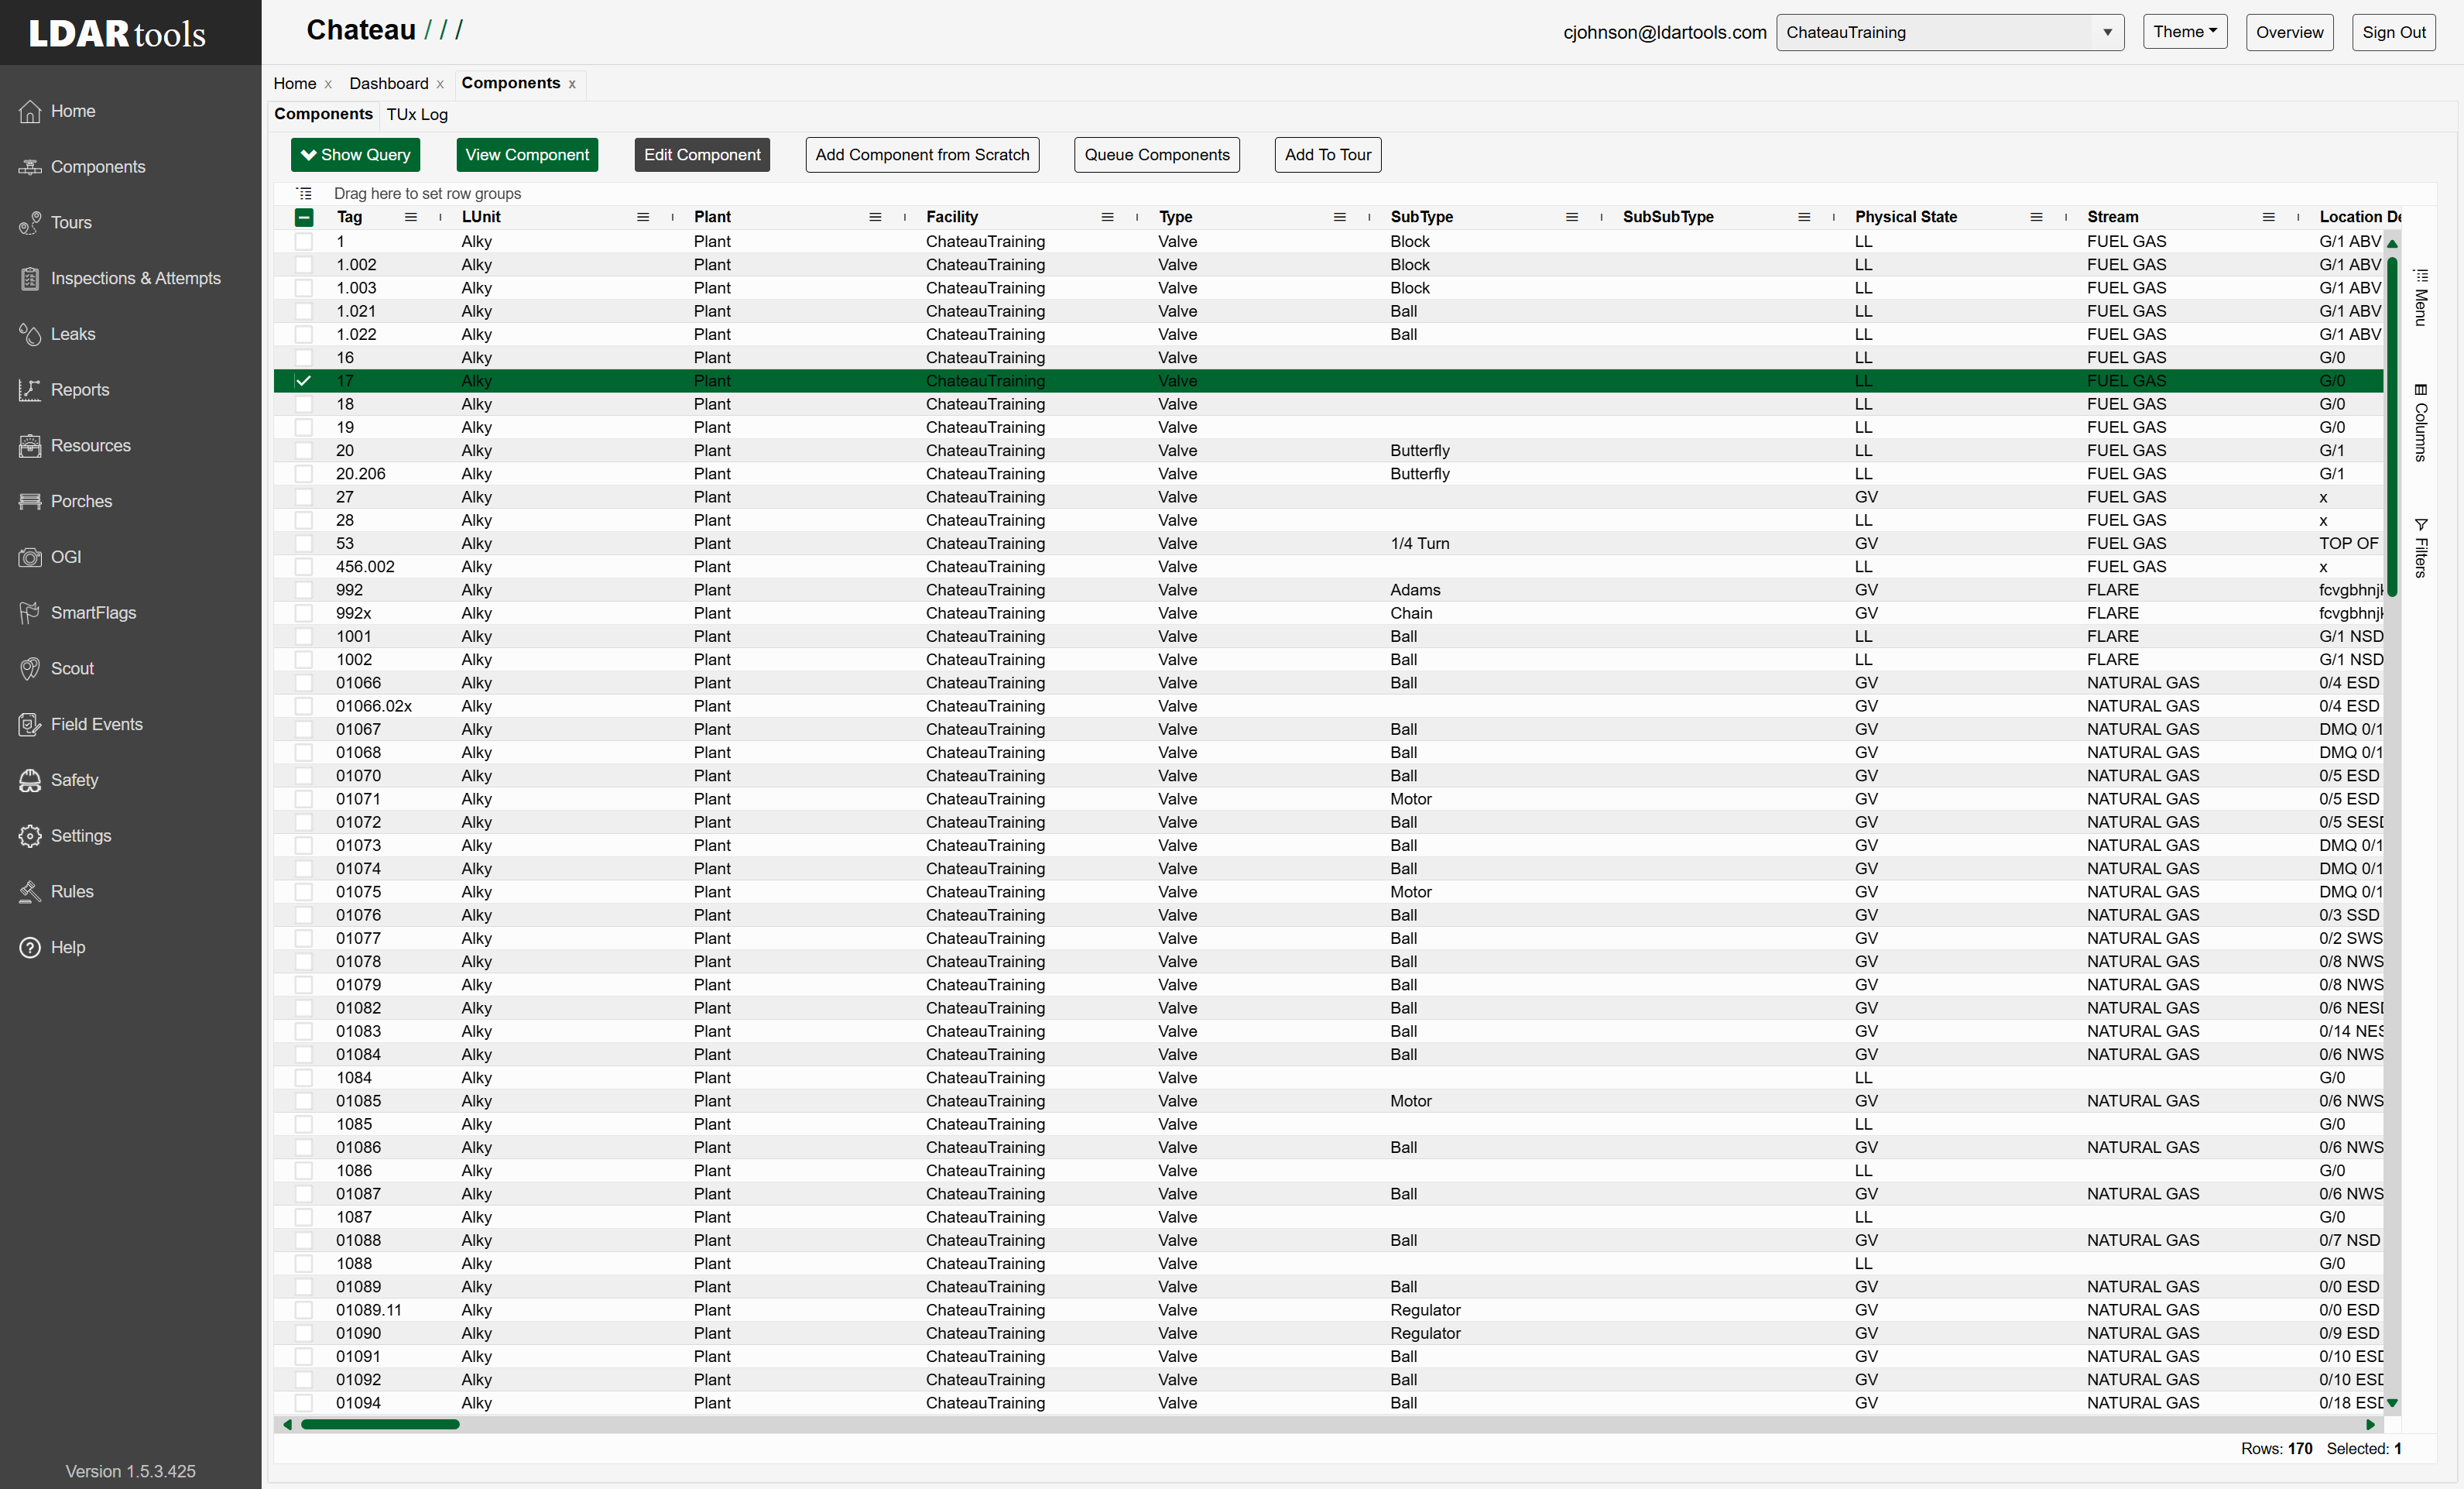The image size is (2464, 1489).
Task: Open Field Events sidebar icon
Action: [30, 725]
